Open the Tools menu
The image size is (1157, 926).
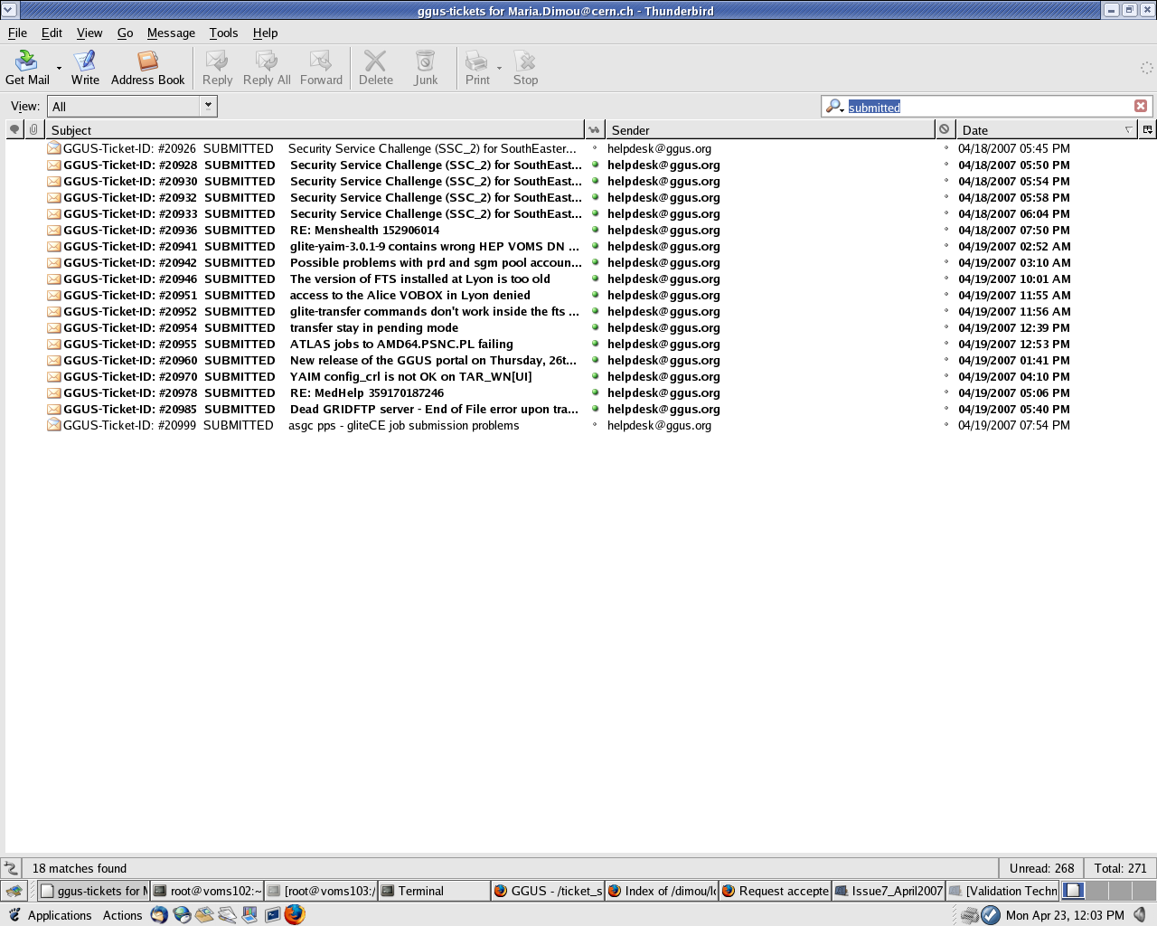point(223,33)
